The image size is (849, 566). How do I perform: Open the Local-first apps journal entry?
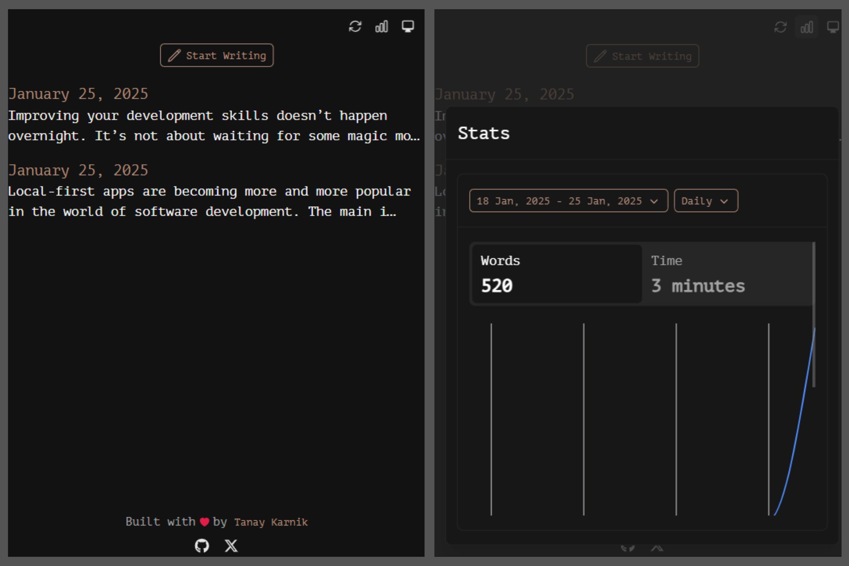coord(209,201)
